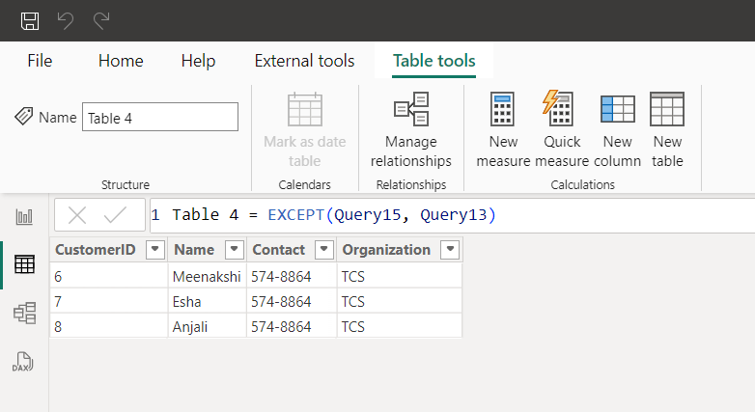Screen dimensions: 755x412
Task: Add a New column
Action: [617, 131]
